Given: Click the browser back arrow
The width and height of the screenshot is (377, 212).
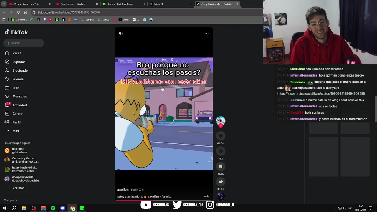Looking at the screenshot, I should 4,12.
